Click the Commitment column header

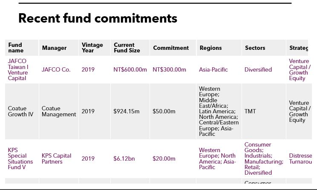171,48
